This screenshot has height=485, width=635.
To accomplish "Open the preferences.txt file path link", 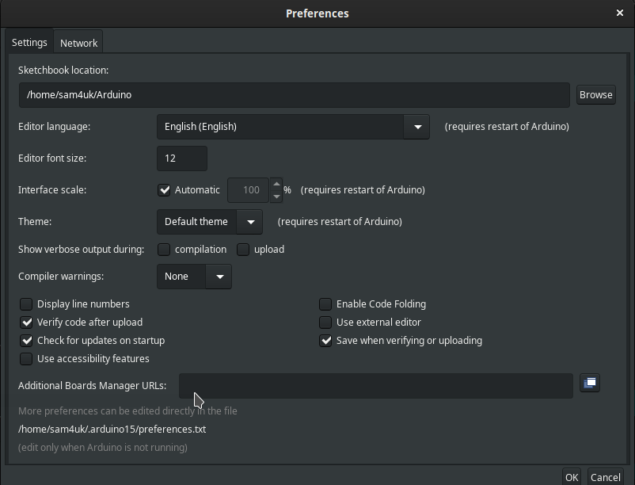I will (x=112, y=429).
